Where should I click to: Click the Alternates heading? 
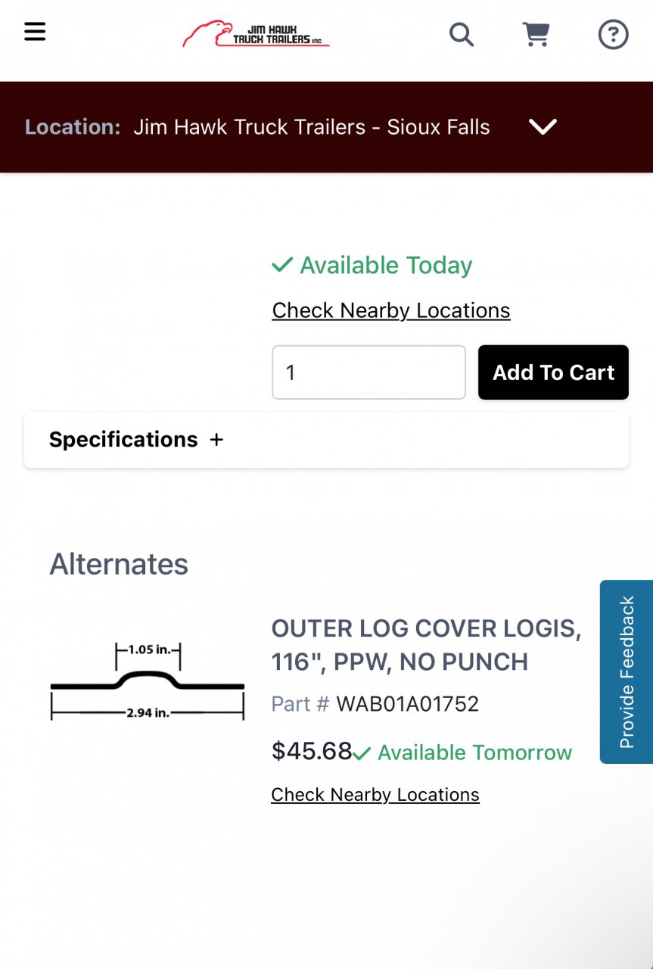119,564
